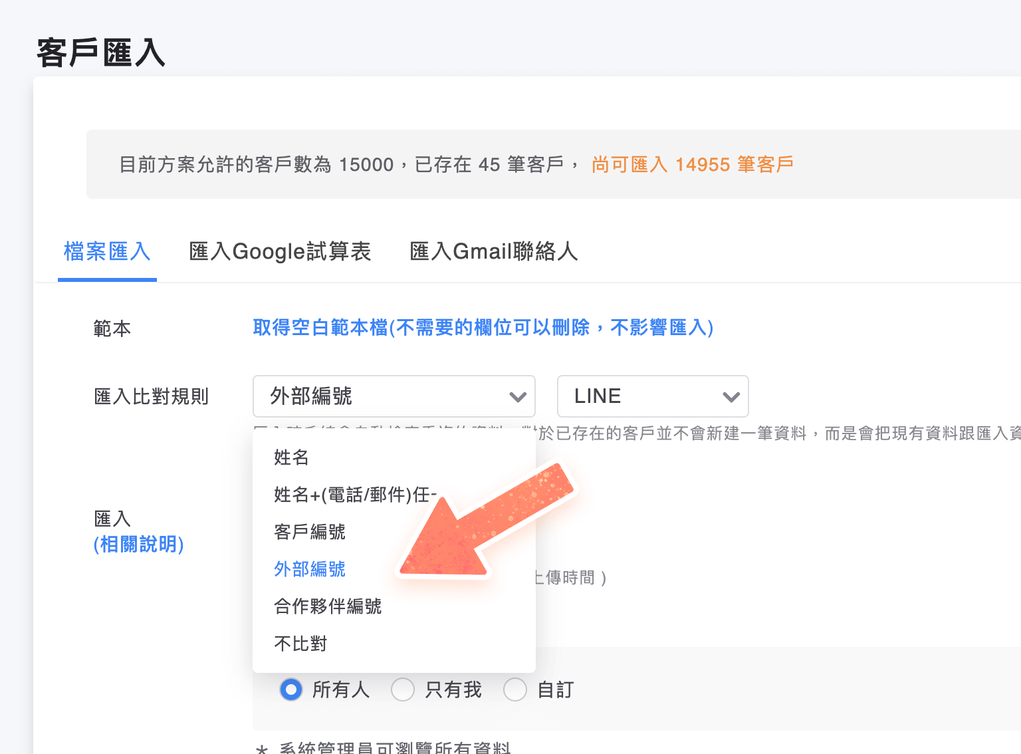Open the 外部編號 comparison rule dropdown
This screenshot has width=1021, height=754.
click(394, 396)
